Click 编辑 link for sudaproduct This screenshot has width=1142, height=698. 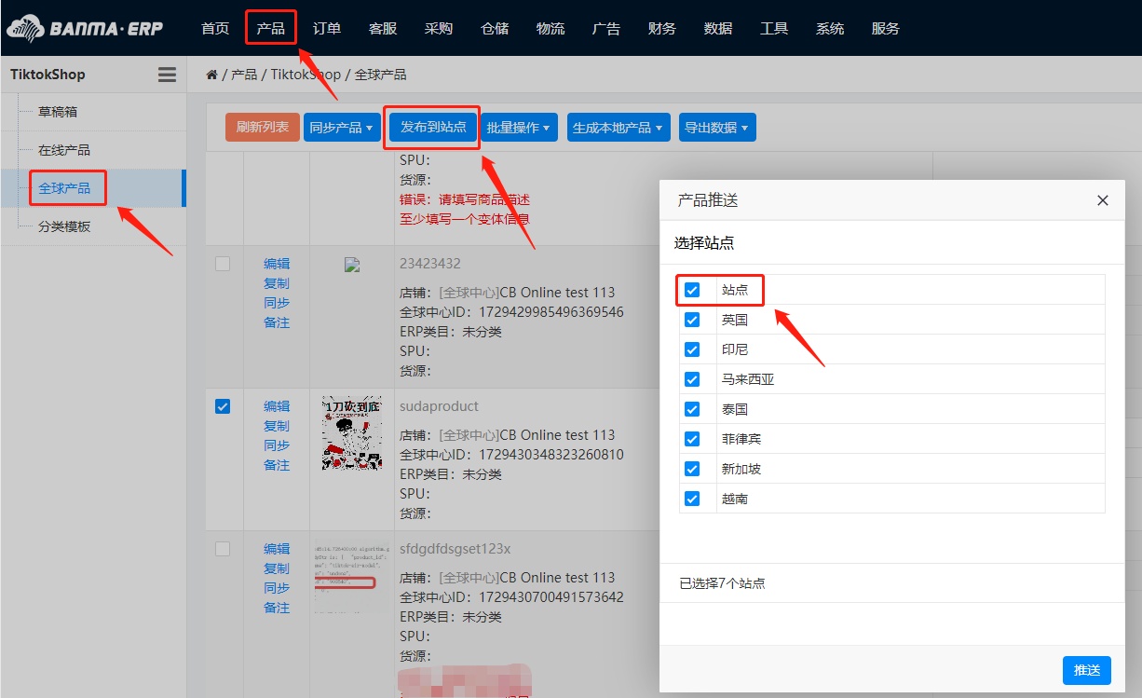(x=277, y=406)
